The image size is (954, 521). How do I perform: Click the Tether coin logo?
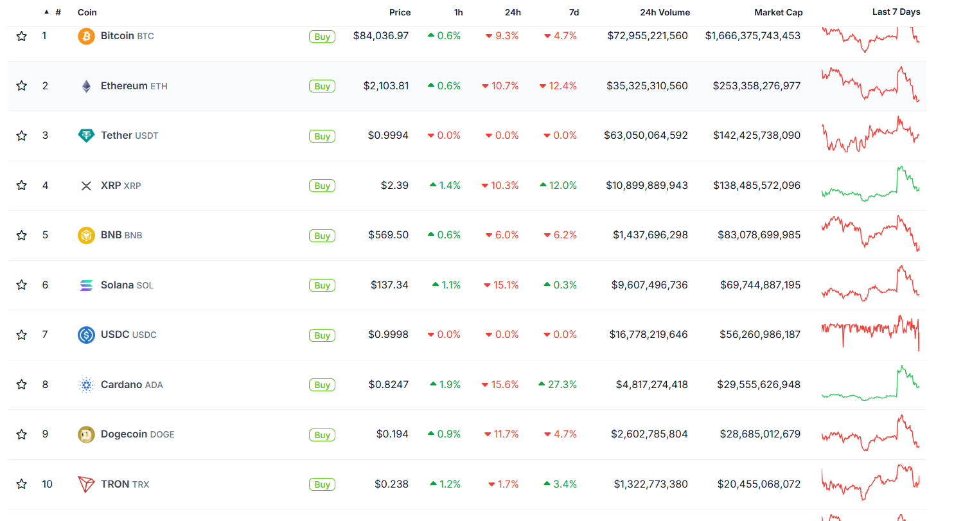coord(86,136)
